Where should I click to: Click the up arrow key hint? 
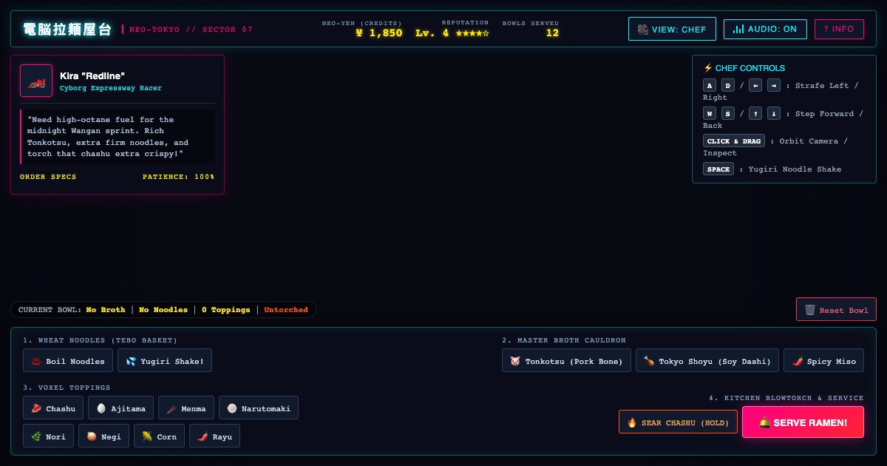click(755, 113)
